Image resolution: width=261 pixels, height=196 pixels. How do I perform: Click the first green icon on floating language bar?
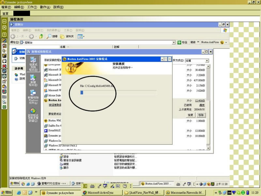coord(85,186)
